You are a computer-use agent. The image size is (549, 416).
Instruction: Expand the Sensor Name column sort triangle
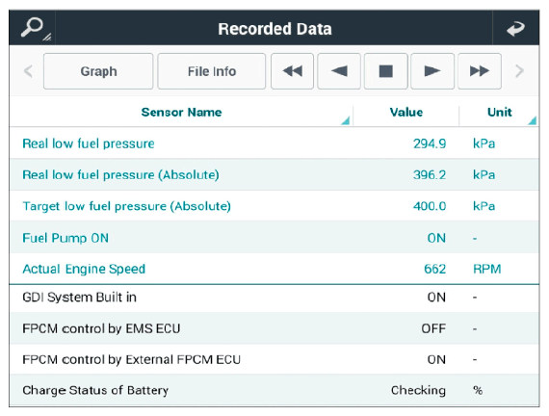tap(345, 120)
